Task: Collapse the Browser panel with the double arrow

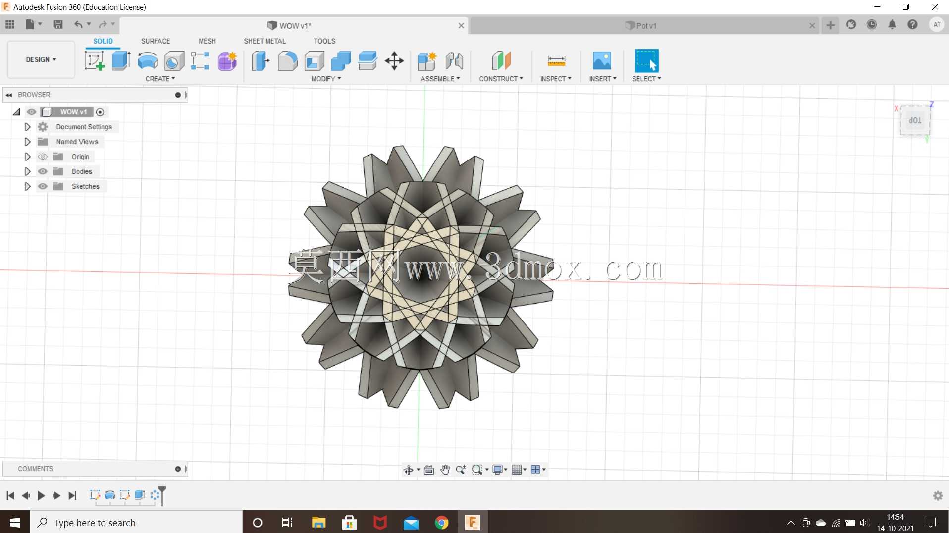Action: tap(9, 95)
